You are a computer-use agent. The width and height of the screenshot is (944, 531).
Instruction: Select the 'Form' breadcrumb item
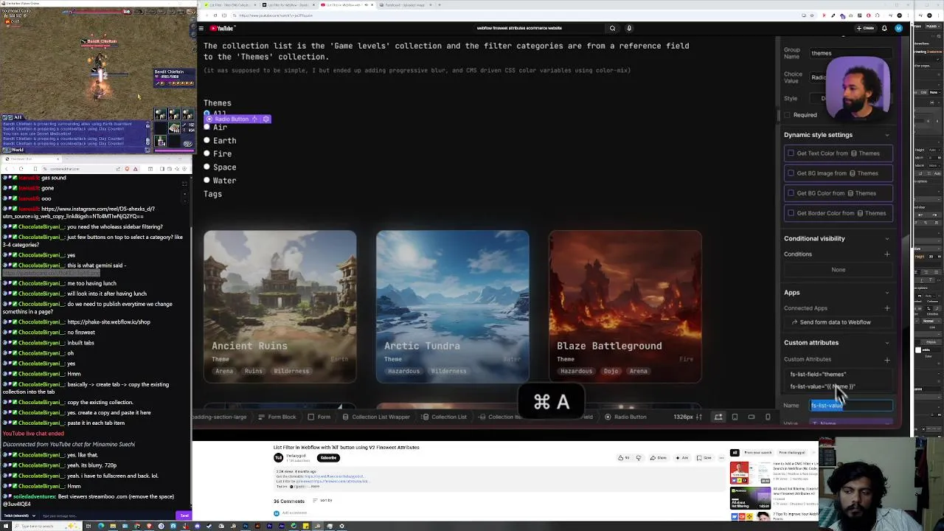coord(319,417)
